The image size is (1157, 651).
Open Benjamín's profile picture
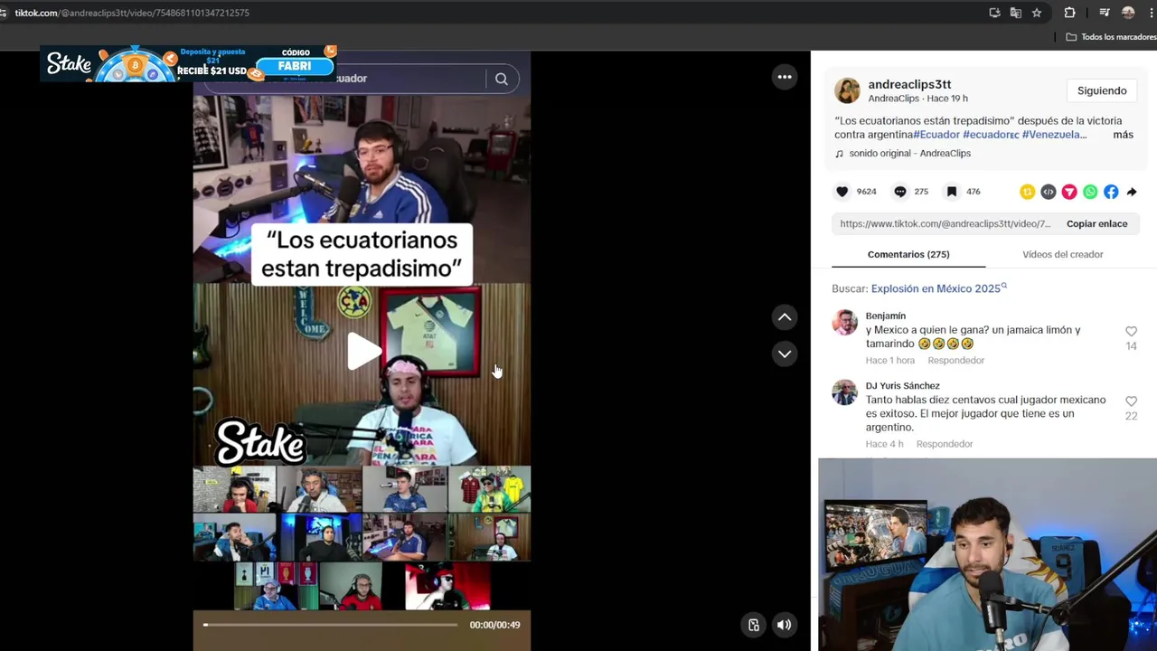click(x=844, y=323)
